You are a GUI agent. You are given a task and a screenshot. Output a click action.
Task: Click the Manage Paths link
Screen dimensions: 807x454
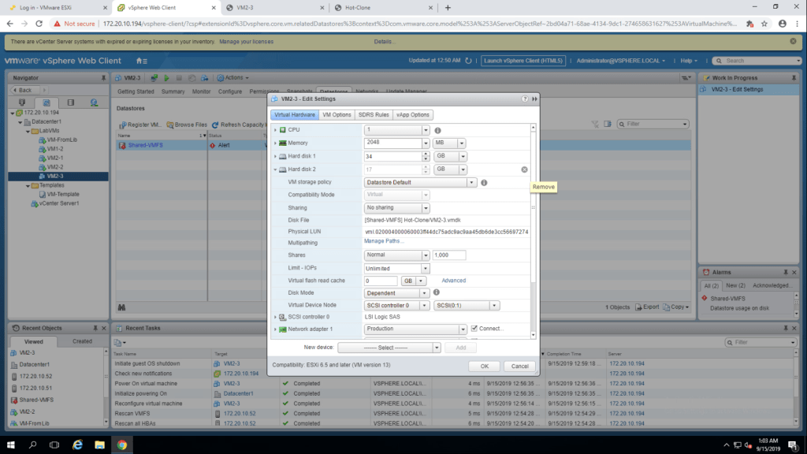tap(384, 241)
